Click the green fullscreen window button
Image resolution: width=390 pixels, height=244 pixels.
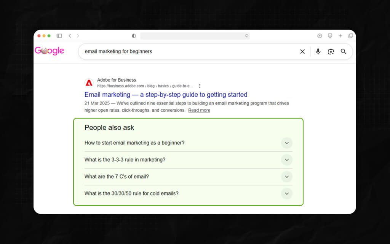coord(49,36)
